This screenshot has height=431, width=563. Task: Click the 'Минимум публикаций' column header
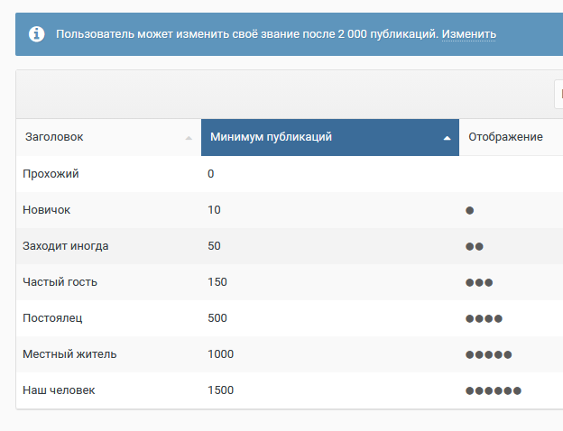(x=271, y=137)
